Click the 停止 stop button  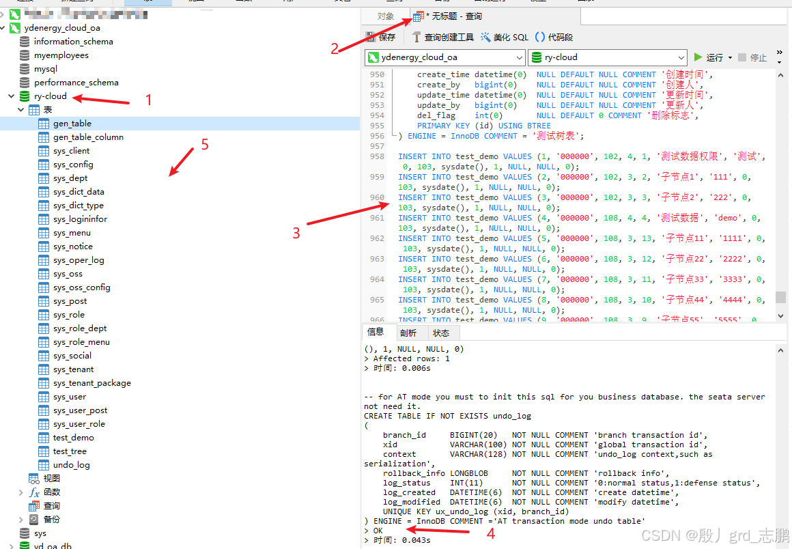[x=752, y=57]
